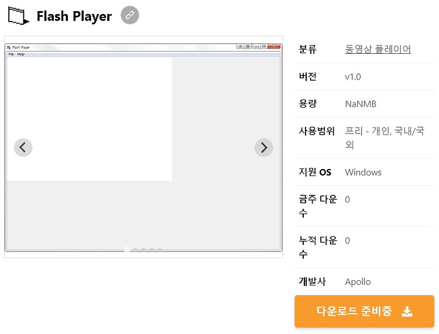This screenshot has width=439, height=334.
Task: Select the third carousel indicator dot
Action: (143, 250)
